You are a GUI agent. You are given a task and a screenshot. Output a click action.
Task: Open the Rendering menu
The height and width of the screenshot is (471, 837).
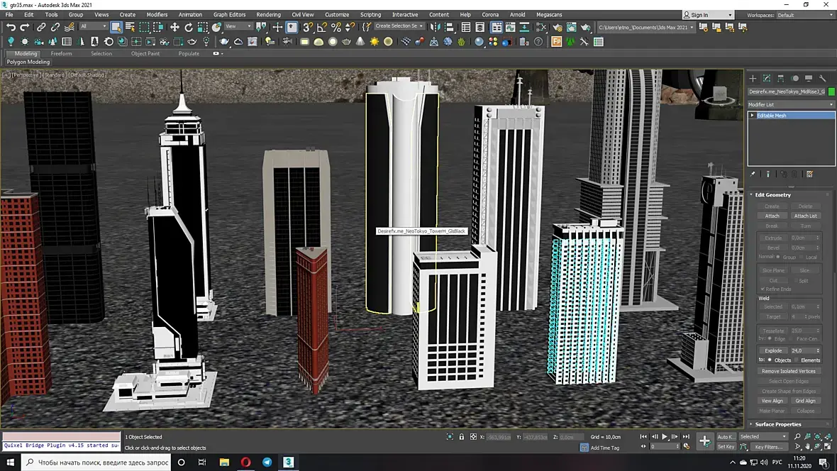pyautogui.click(x=268, y=14)
